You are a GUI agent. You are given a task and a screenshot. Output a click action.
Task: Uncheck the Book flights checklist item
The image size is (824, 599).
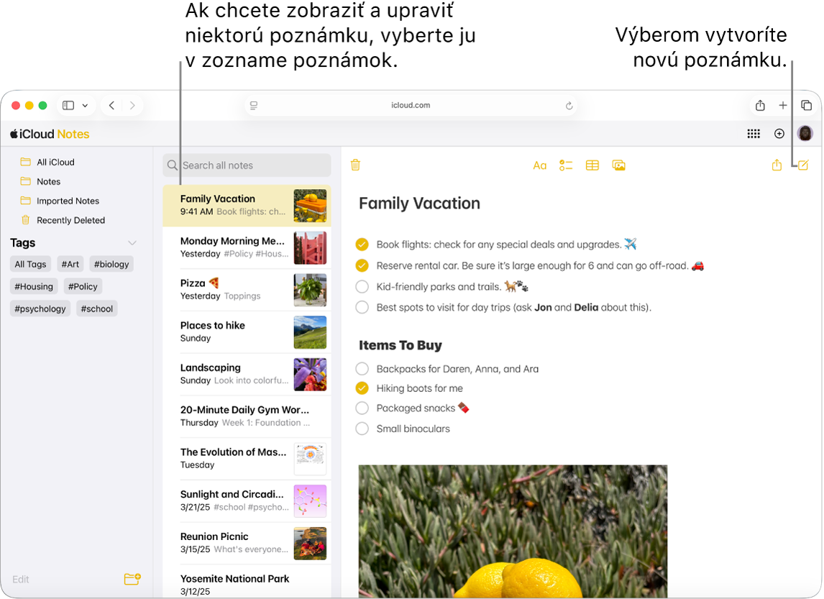361,244
